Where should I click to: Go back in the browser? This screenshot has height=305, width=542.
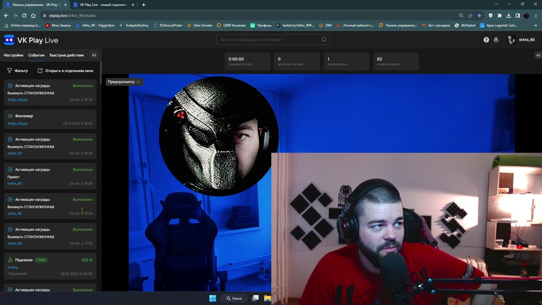pos(6,16)
